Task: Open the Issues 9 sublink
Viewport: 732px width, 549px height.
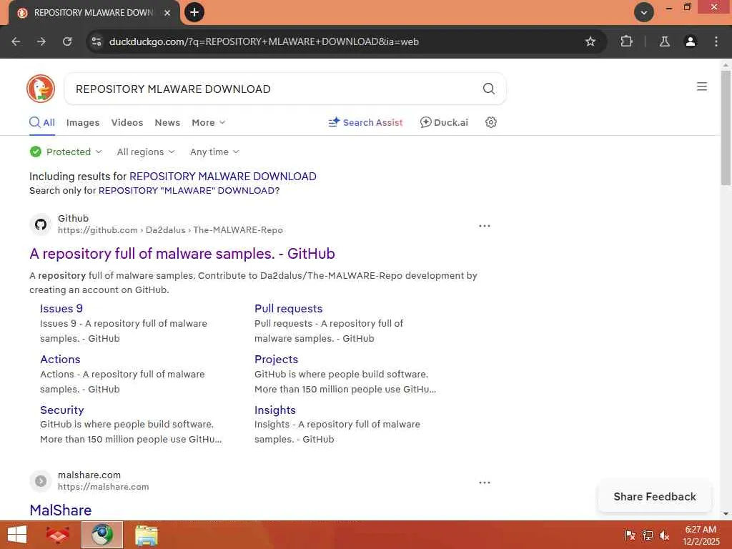Action: 61,309
